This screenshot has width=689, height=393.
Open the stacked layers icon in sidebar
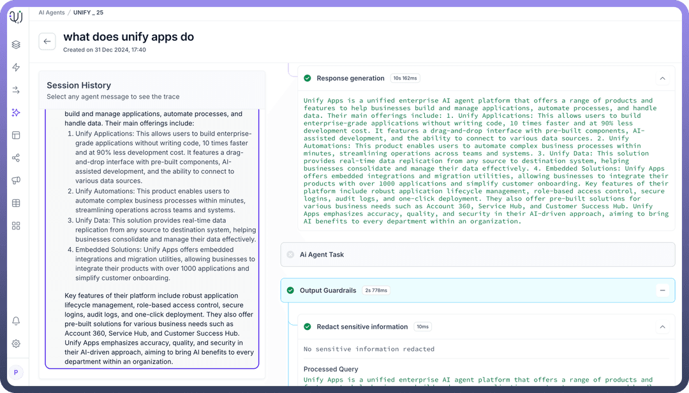[16, 45]
